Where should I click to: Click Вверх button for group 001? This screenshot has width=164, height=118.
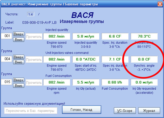[x=19, y=34]
